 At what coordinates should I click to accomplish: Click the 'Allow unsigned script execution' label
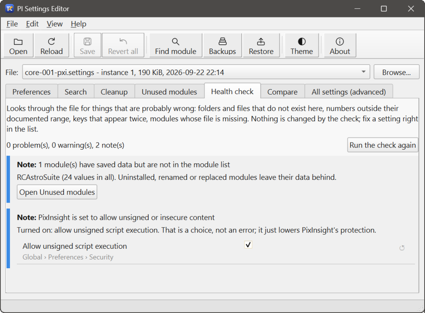(75, 246)
